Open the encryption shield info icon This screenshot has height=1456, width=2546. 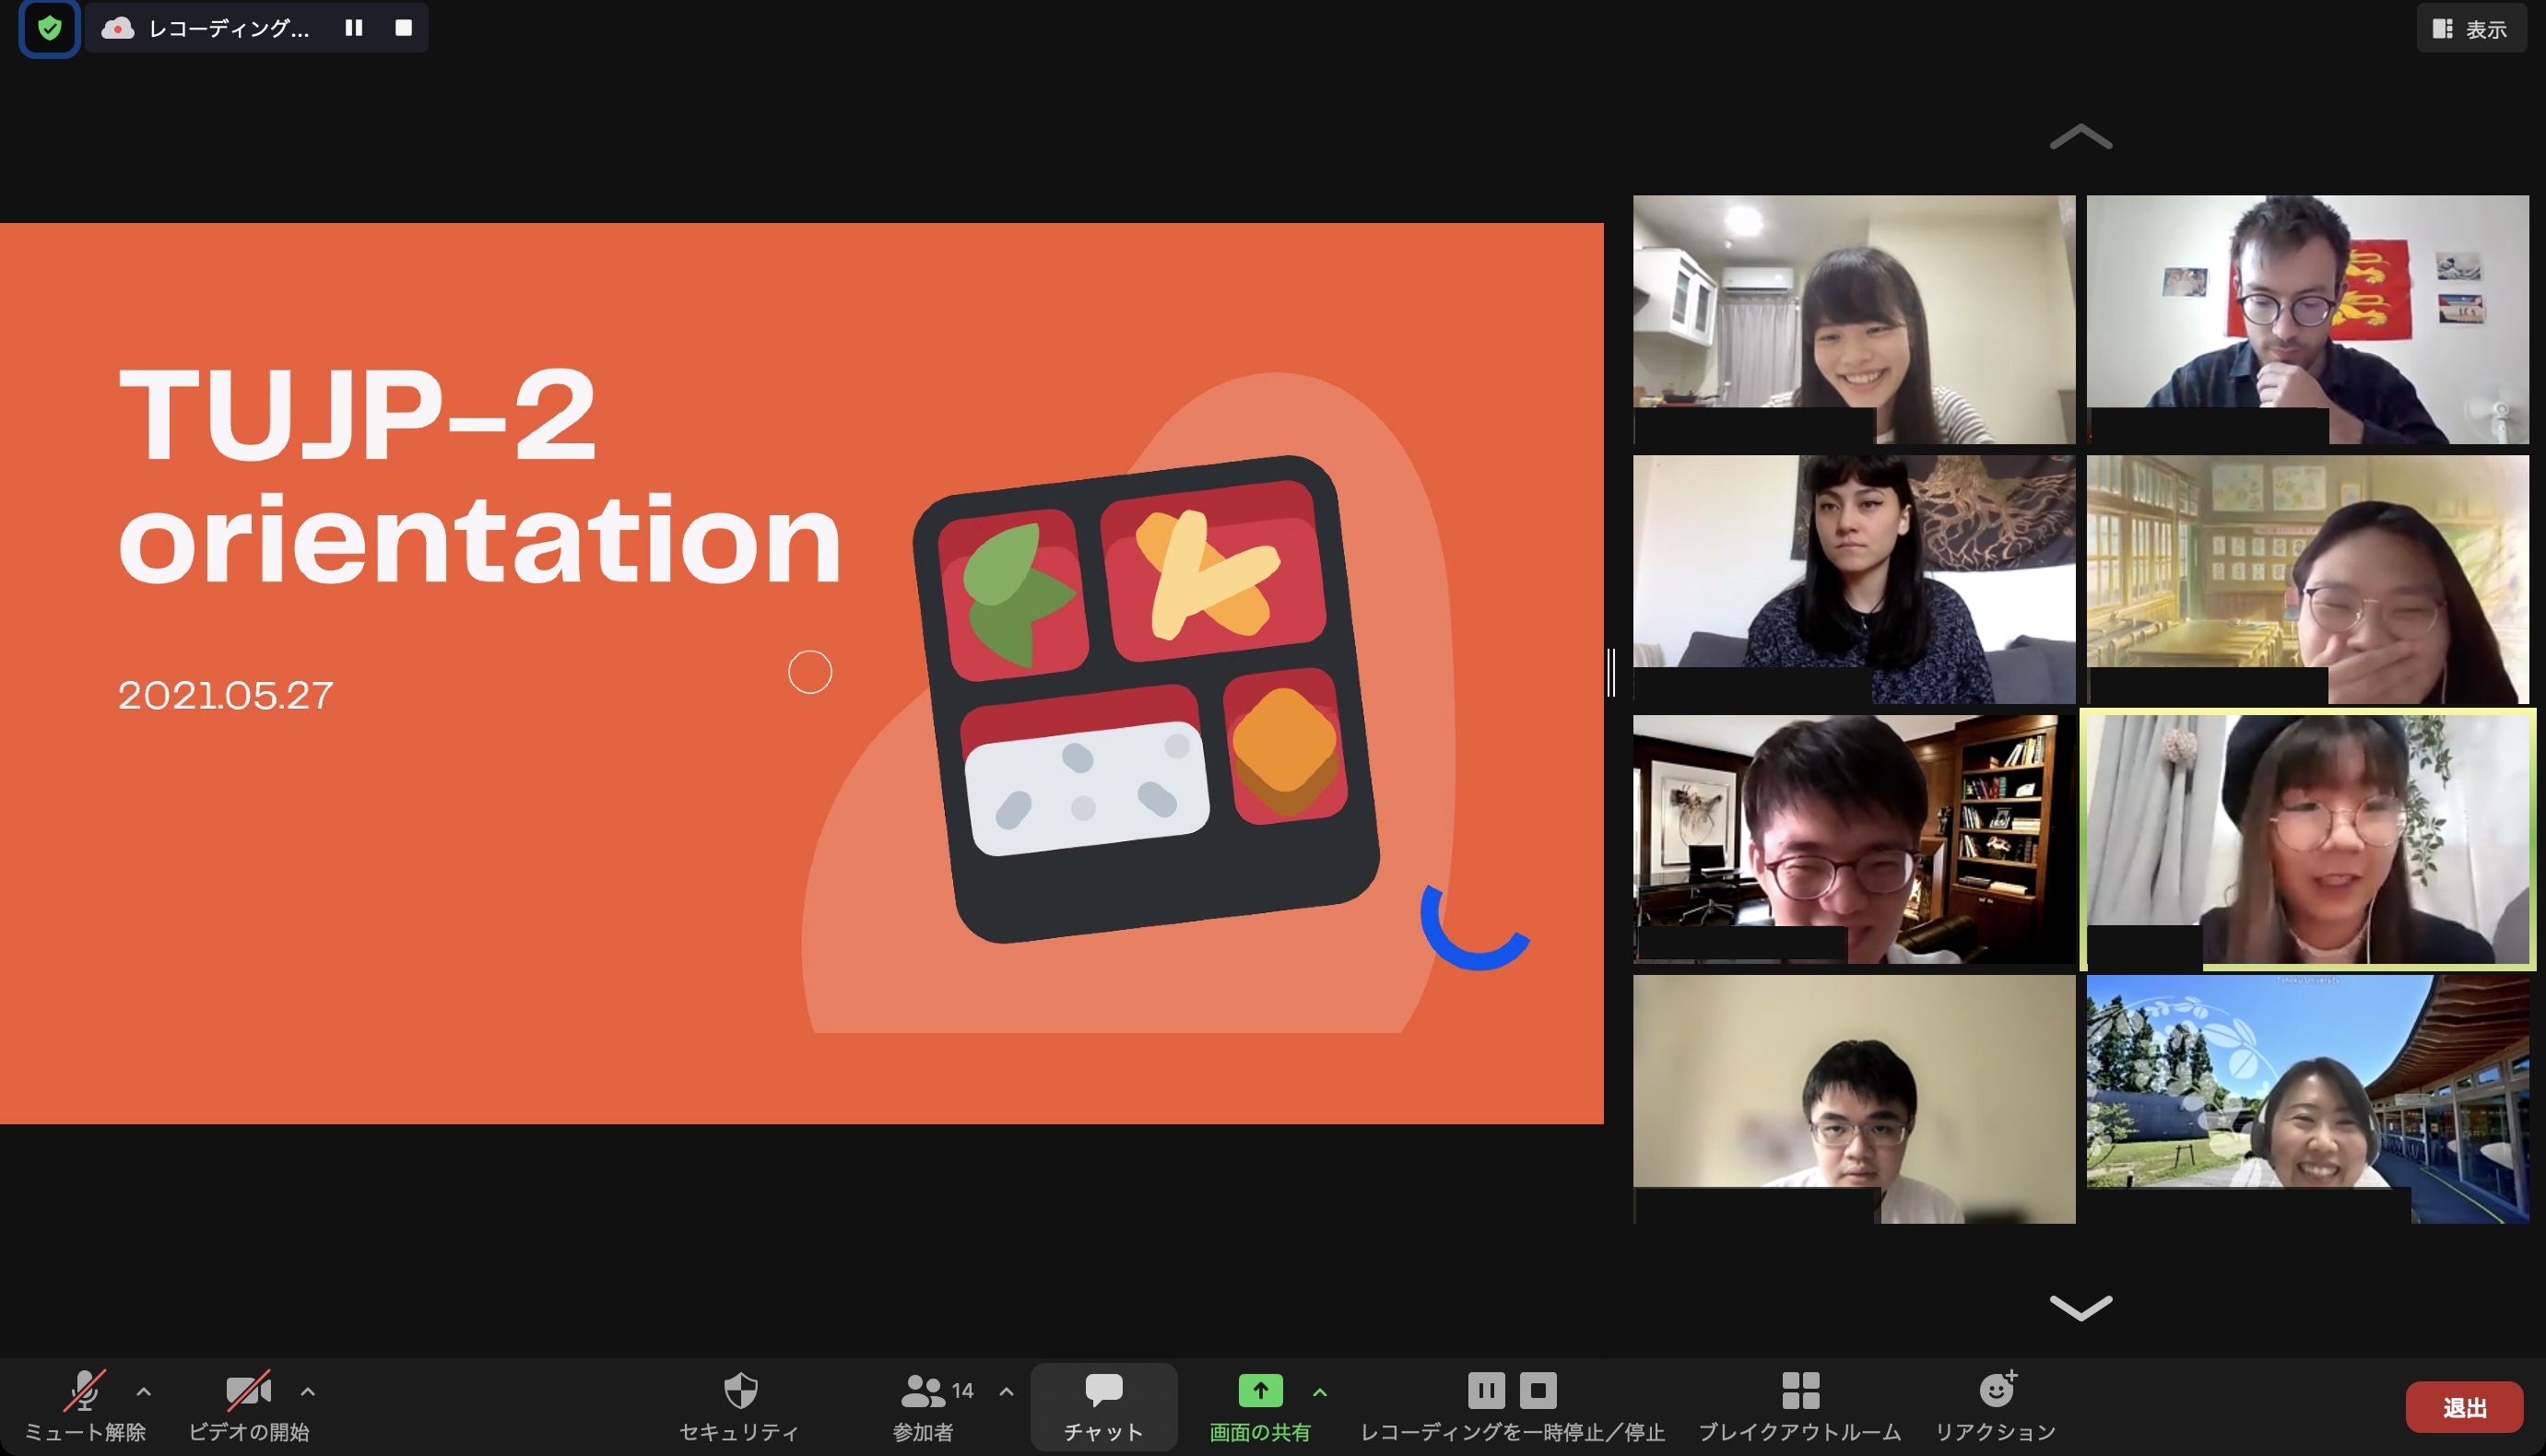49,28
